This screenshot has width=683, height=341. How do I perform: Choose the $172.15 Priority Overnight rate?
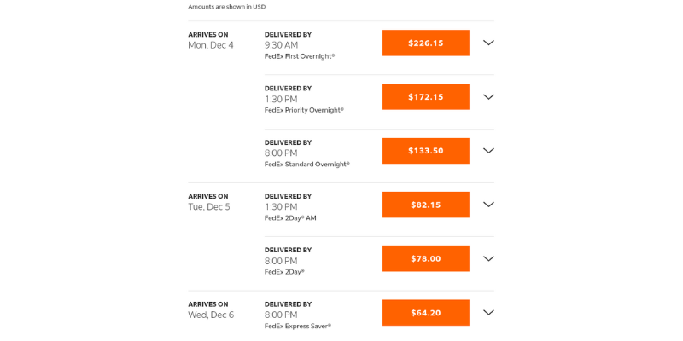[x=425, y=97]
